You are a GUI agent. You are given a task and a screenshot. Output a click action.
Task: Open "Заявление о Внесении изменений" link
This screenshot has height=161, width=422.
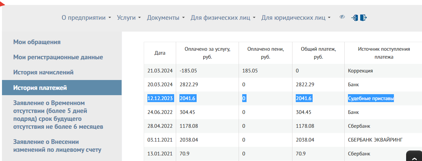[57, 146]
